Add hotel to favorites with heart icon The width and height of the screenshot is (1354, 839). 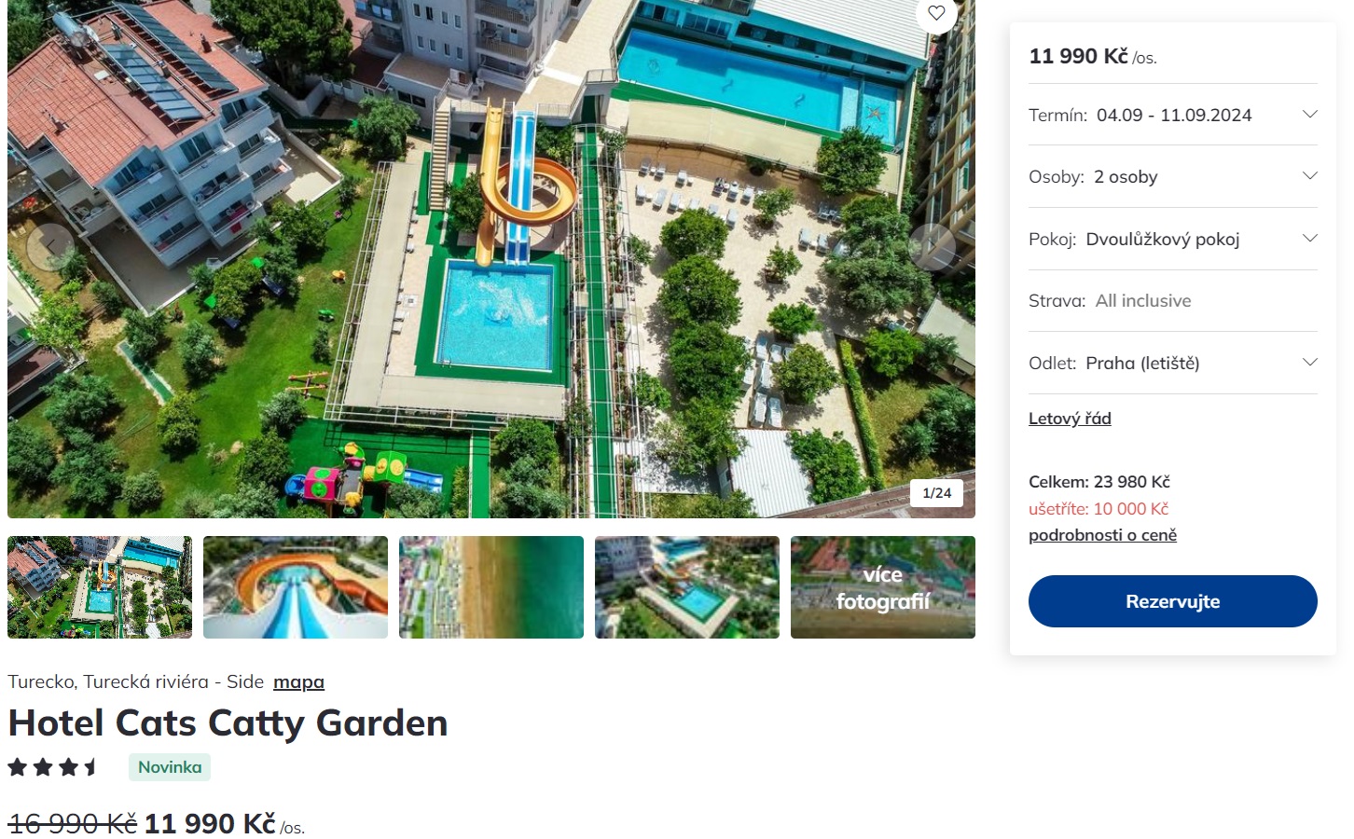pos(936,13)
